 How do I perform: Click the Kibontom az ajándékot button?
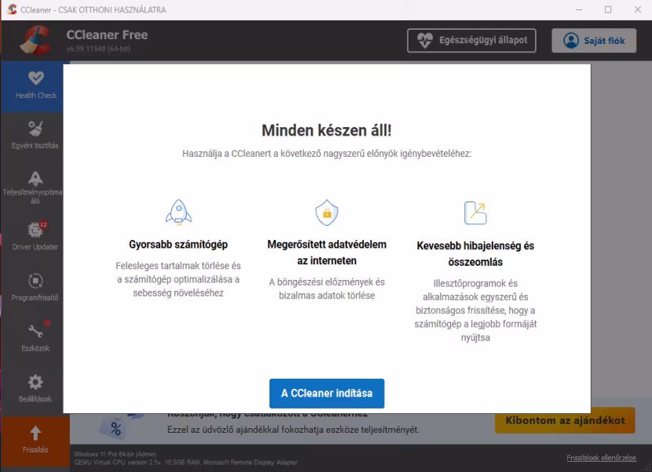[x=565, y=420]
